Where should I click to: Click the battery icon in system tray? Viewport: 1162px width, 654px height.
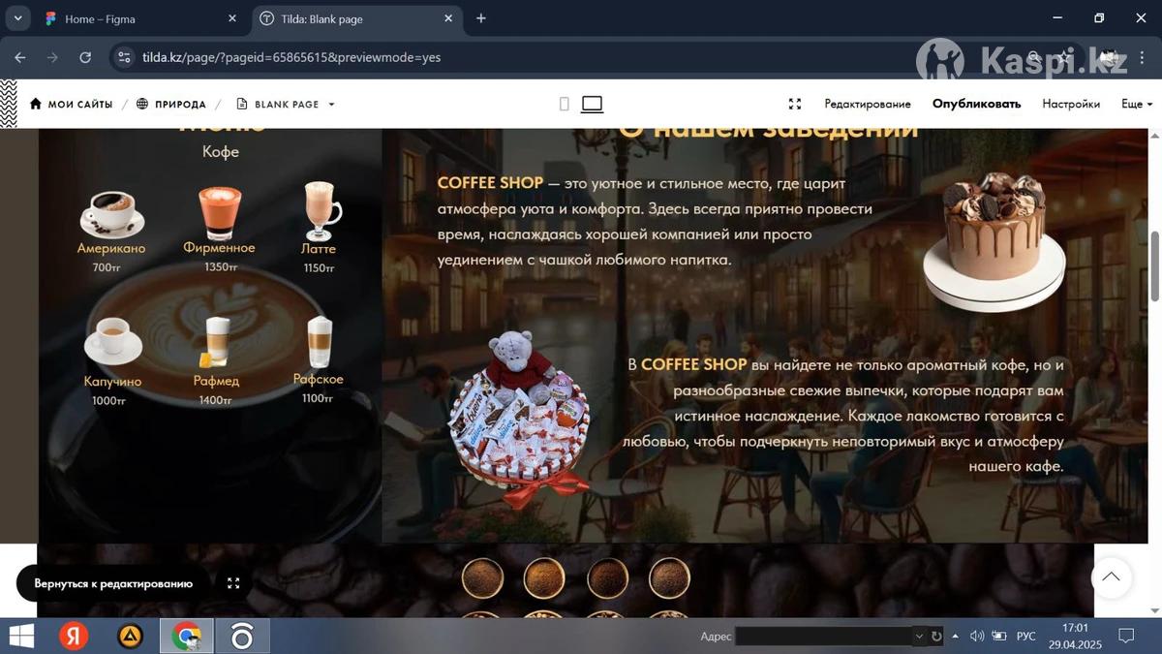click(x=998, y=636)
